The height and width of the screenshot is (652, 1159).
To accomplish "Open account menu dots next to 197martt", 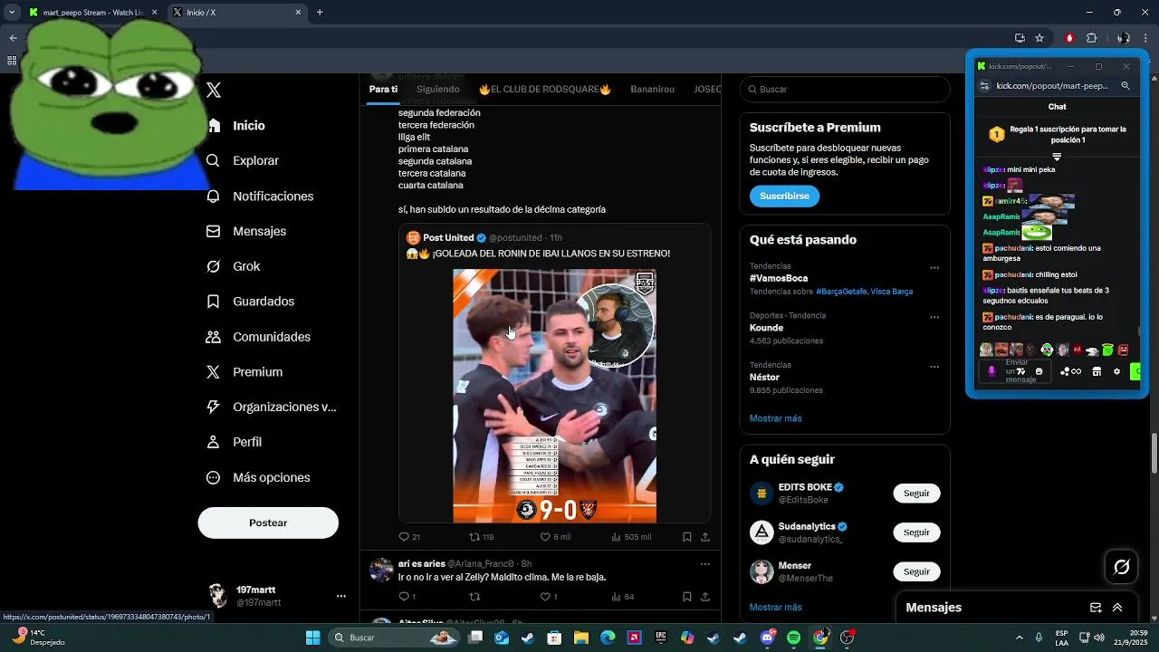I will point(341,596).
